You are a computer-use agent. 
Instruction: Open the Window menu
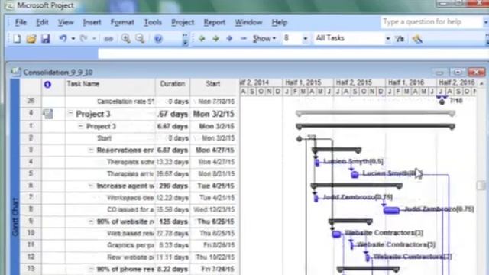click(x=248, y=22)
